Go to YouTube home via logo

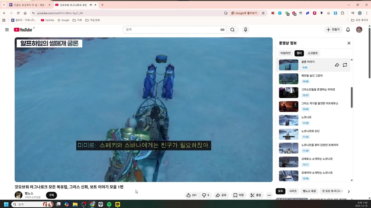pyautogui.click(x=23, y=30)
